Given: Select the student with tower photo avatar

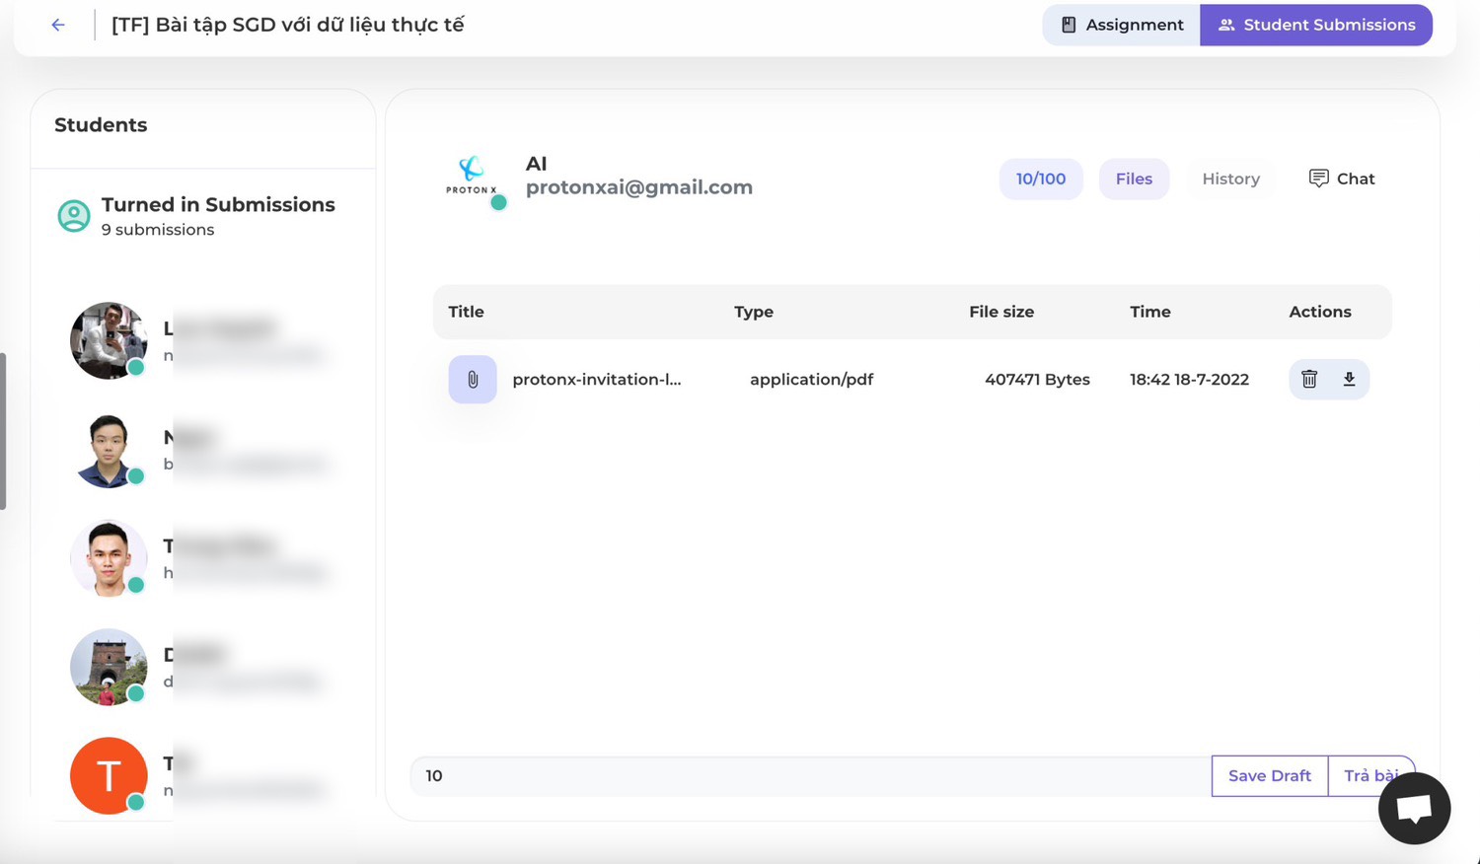Looking at the screenshot, I should [x=109, y=667].
